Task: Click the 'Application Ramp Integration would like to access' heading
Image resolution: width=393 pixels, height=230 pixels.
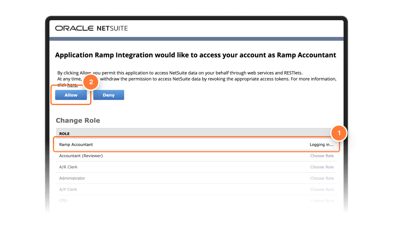Action: click(196, 55)
